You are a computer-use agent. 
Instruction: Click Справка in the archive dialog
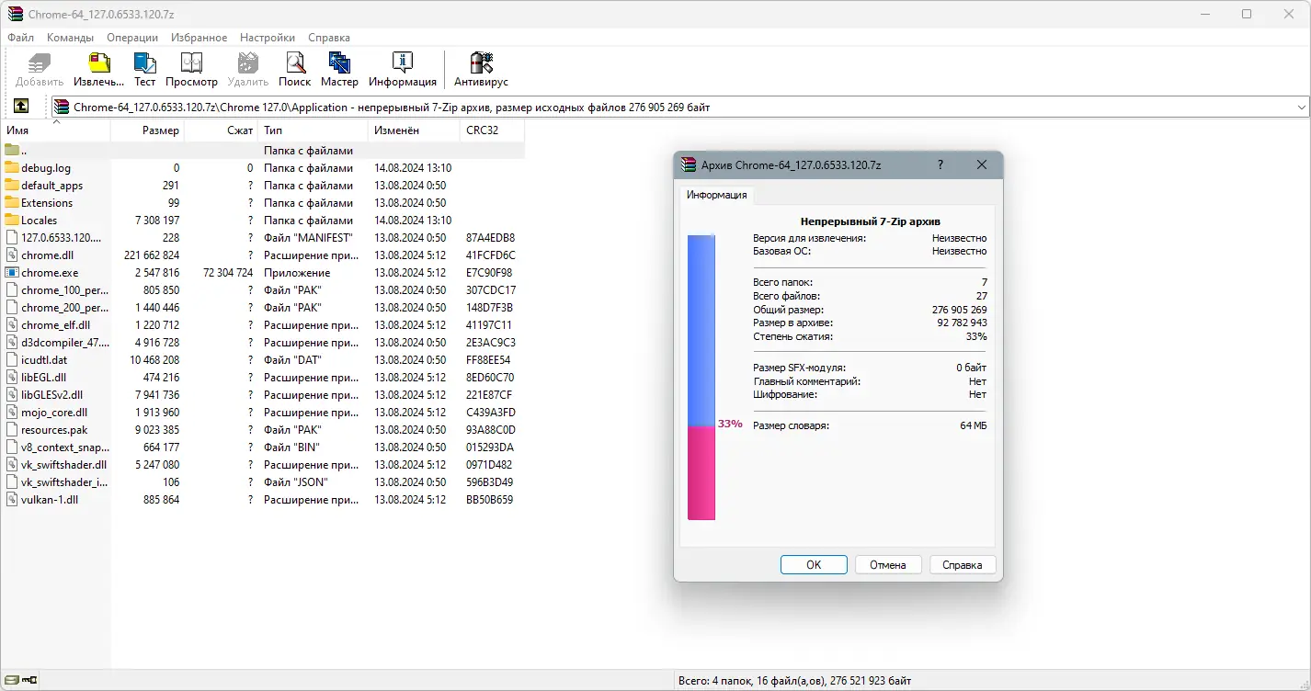pos(962,564)
